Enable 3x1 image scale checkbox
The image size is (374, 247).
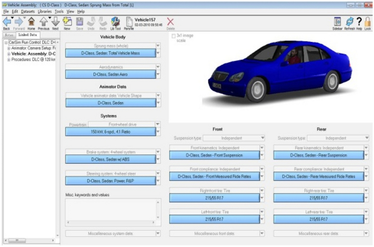(174, 36)
